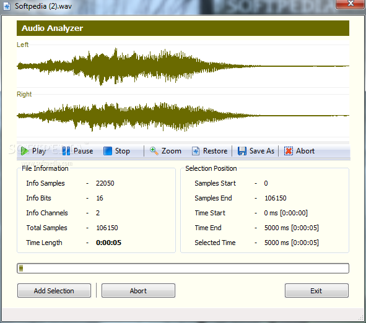Click the Pause icon in toolbar
This screenshot has height=323, width=366.
66,151
